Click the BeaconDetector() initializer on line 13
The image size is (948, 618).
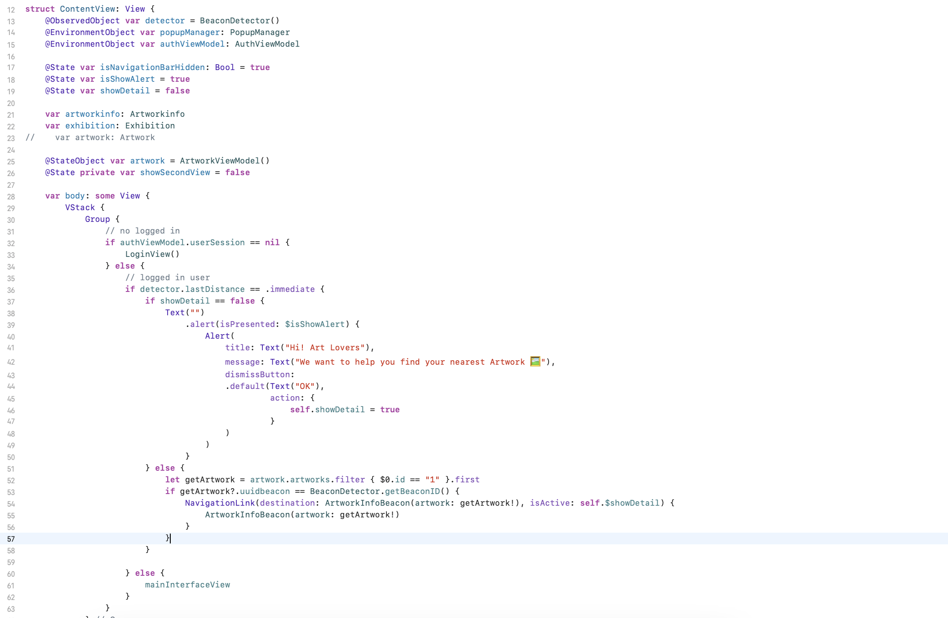239,21
